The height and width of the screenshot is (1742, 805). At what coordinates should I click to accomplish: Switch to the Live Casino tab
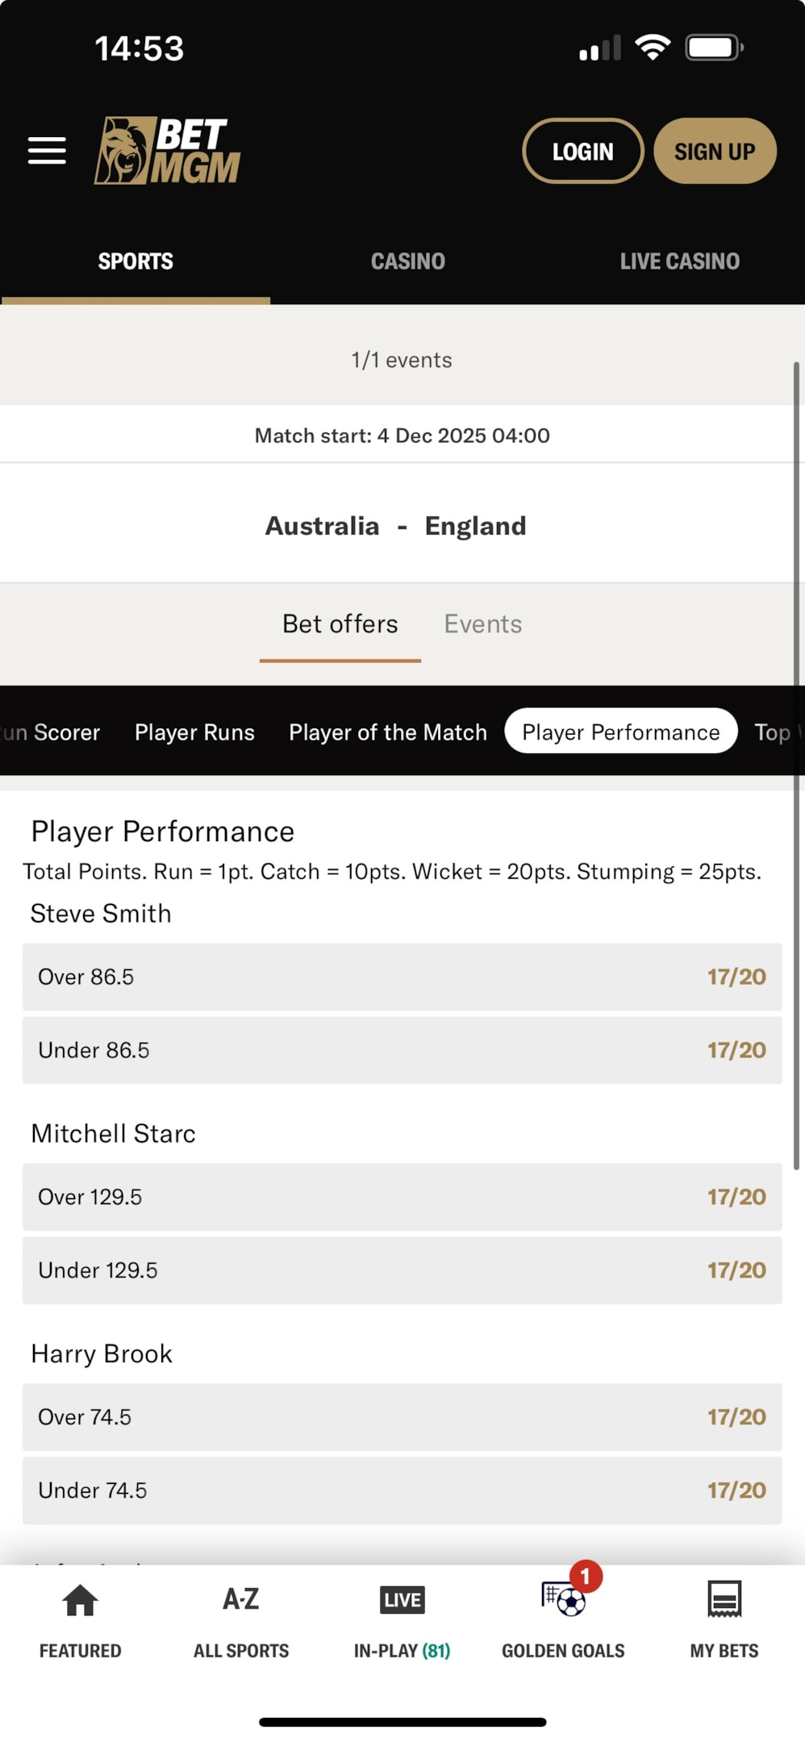coord(679,261)
